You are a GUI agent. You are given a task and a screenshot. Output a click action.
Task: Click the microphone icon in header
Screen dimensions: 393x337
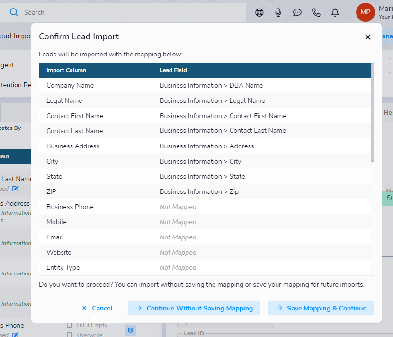pos(278,12)
